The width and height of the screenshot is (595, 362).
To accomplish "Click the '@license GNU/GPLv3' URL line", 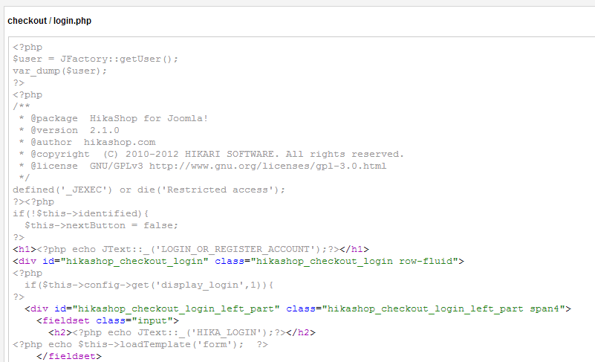I will pos(203,166).
